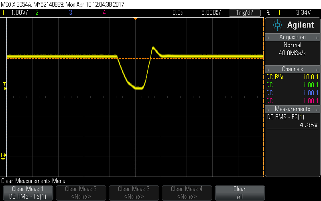The height and width of the screenshot is (201, 321).
Task: Click the Clear Measurements Menu title
Action: pos(33,181)
